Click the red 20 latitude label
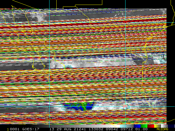The width and height of the screenshot is (175, 131). tap(125, 106)
